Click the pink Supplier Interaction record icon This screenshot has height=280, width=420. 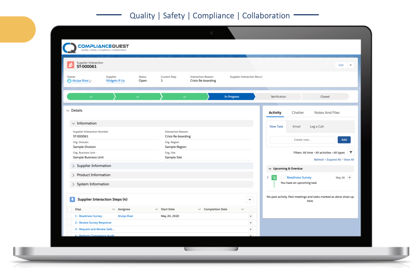pyautogui.click(x=70, y=64)
